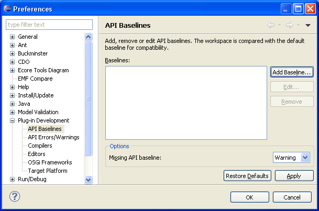Click inside the empty Baselines list
Image resolution: width=319 pixels, height=211 pixels.
[186, 103]
